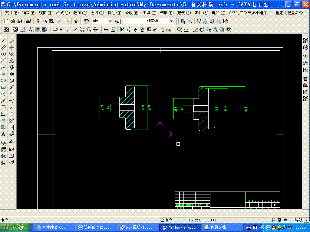Click the 开始 Start button
This screenshot has height=232, width=310.
15,227
